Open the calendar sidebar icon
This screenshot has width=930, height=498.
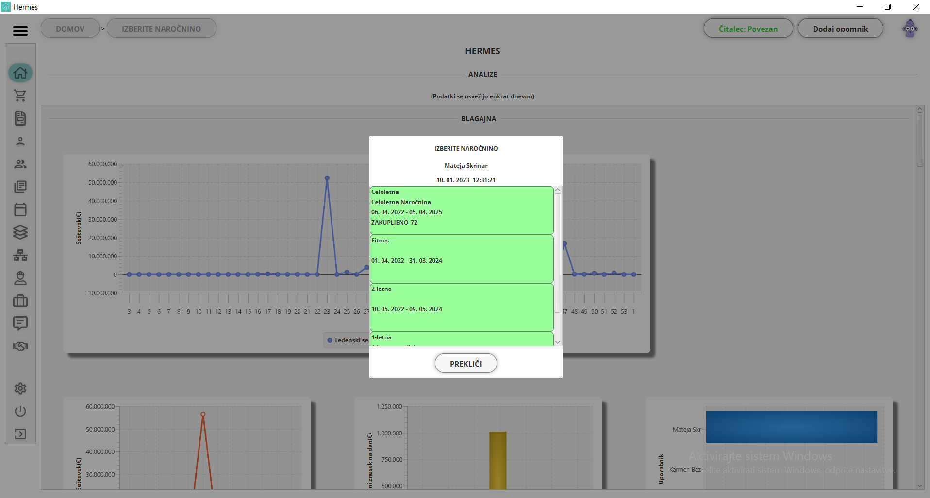(x=20, y=209)
